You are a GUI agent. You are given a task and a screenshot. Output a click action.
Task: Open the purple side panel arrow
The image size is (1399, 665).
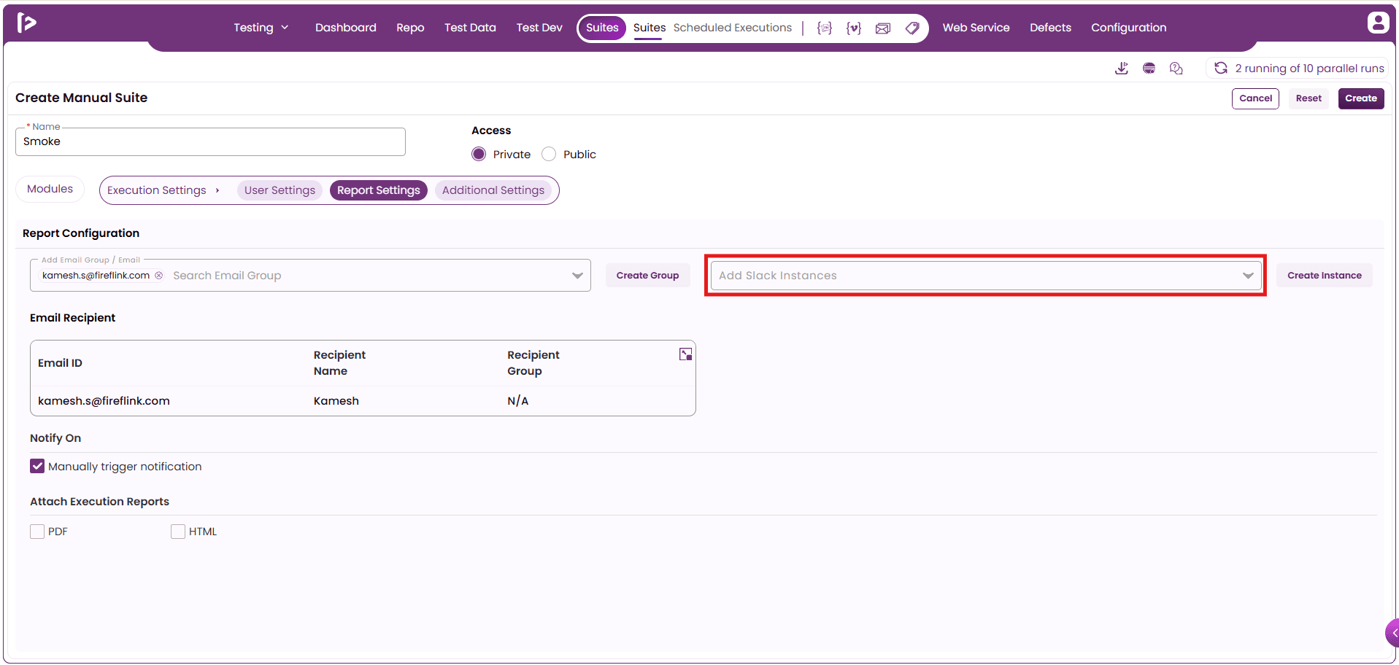click(x=1392, y=633)
